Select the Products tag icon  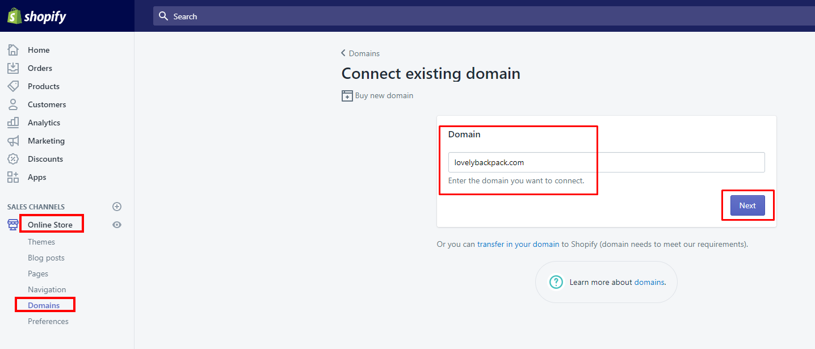coord(13,86)
